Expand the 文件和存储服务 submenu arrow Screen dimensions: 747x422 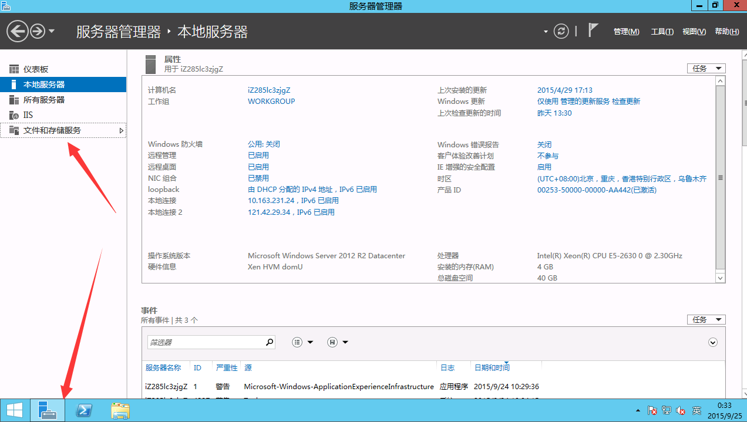[122, 131]
